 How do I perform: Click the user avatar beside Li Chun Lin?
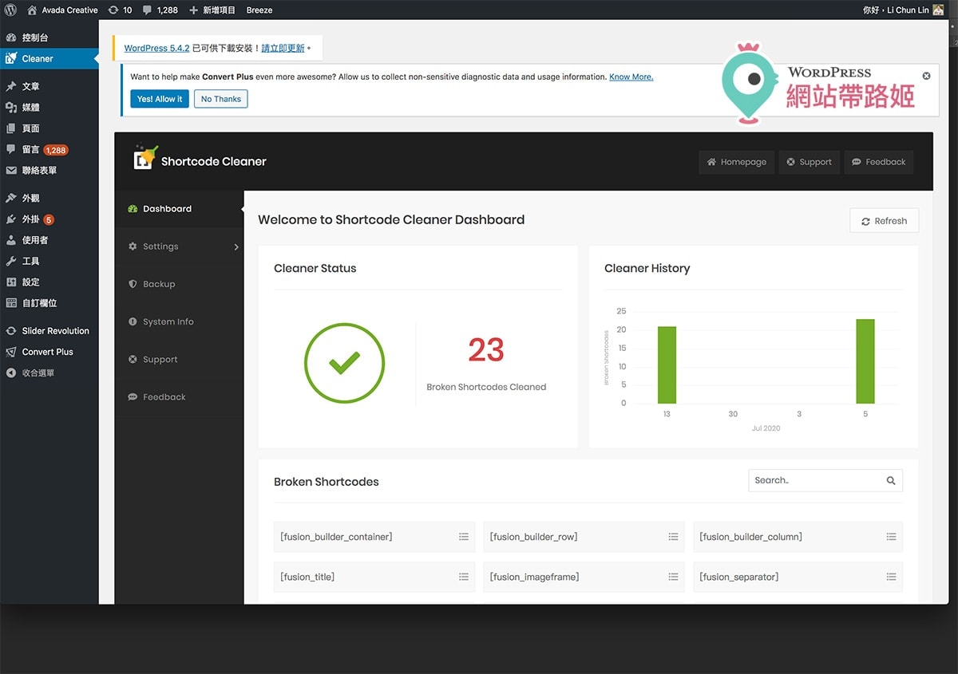(x=937, y=10)
